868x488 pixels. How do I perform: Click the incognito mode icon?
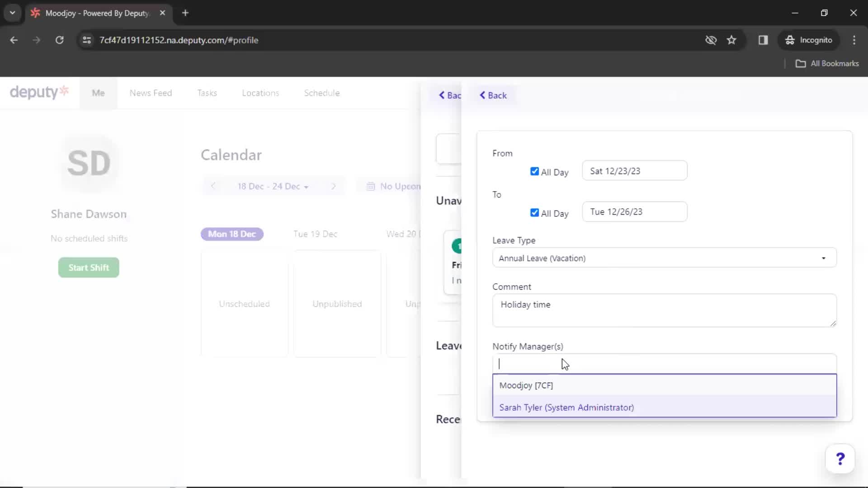click(791, 40)
